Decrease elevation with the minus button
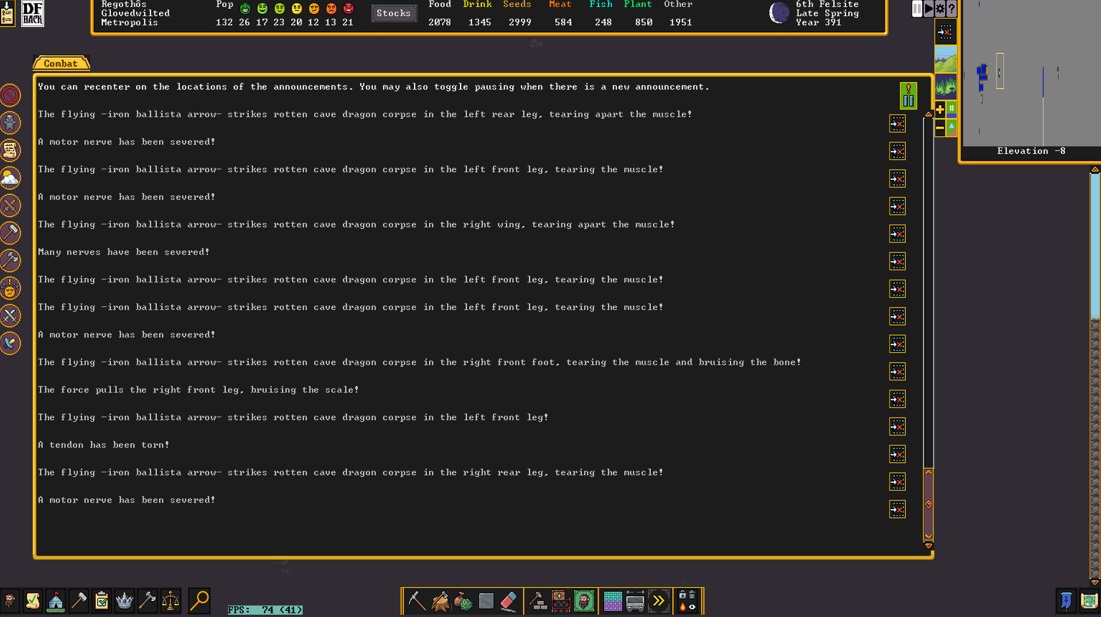The image size is (1101, 617). pos(940,129)
